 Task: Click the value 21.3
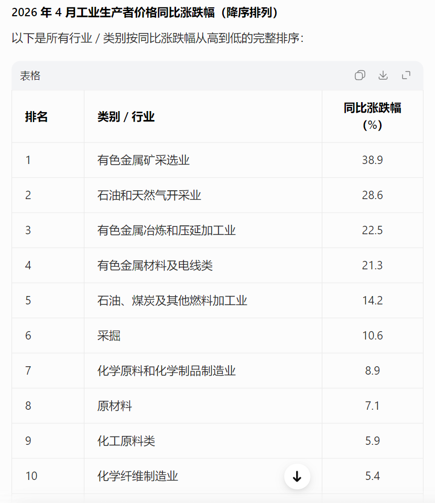tap(373, 265)
